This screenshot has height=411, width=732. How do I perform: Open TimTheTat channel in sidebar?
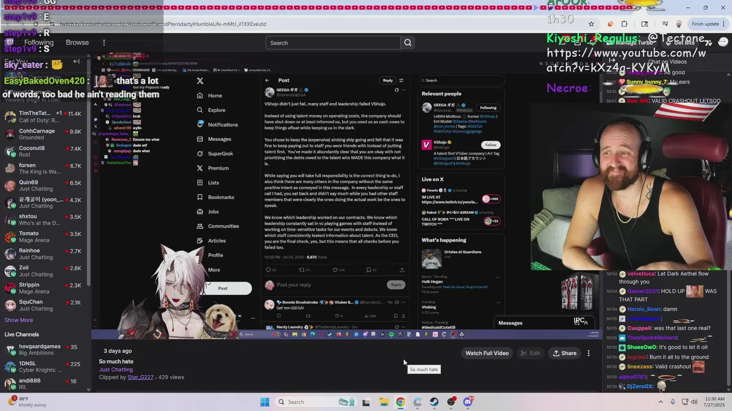(43, 117)
